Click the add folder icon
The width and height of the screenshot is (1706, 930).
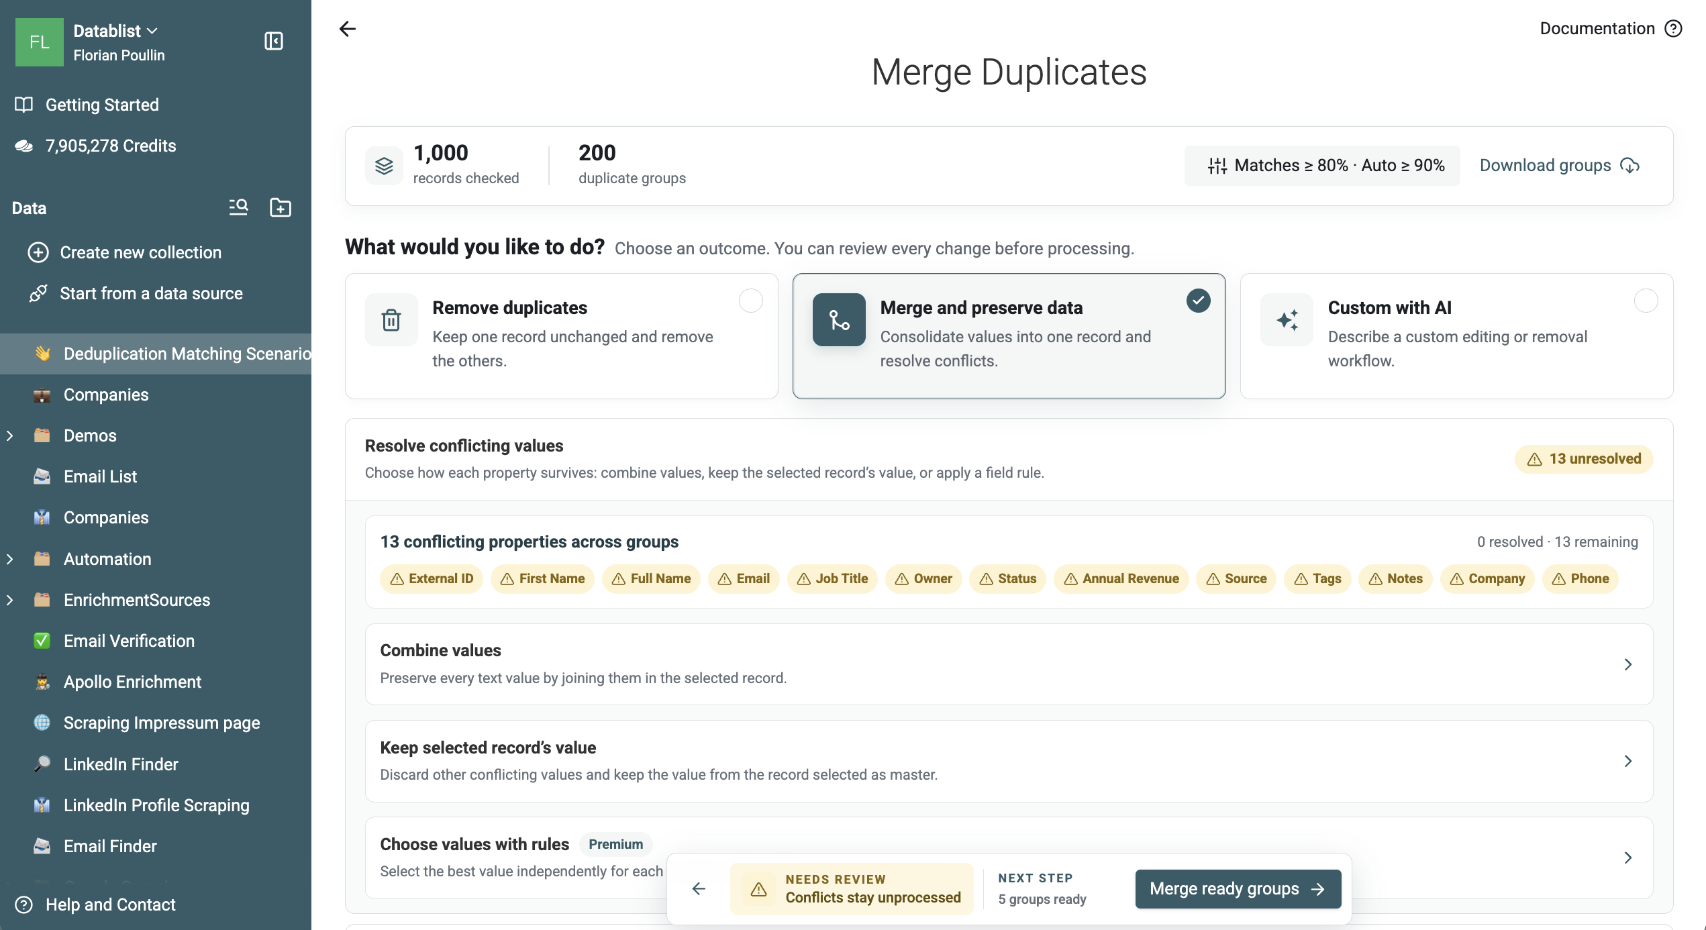281,207
